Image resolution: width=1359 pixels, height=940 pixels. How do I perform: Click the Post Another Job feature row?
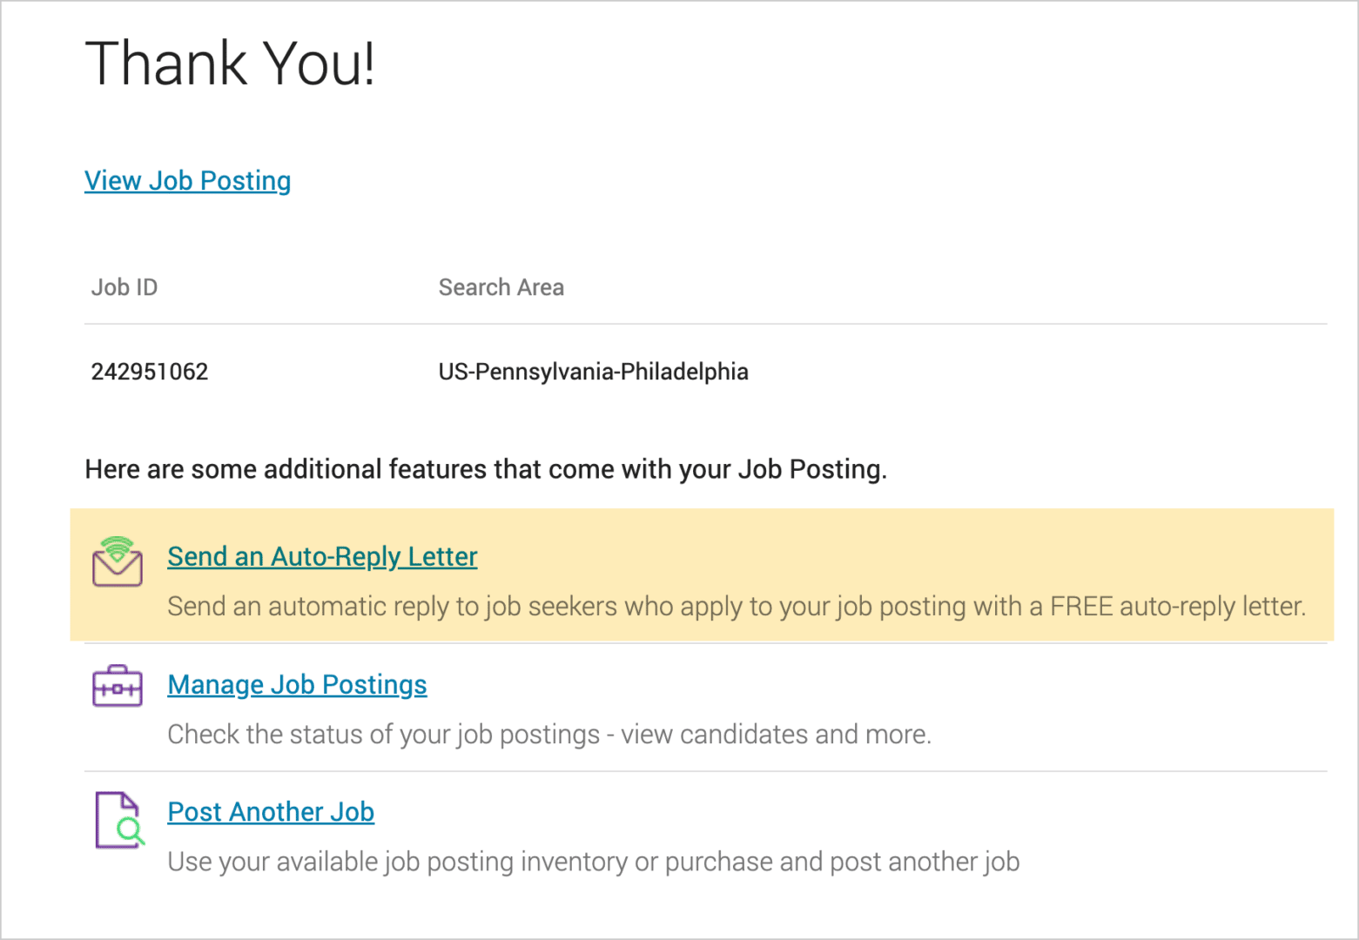679,834
